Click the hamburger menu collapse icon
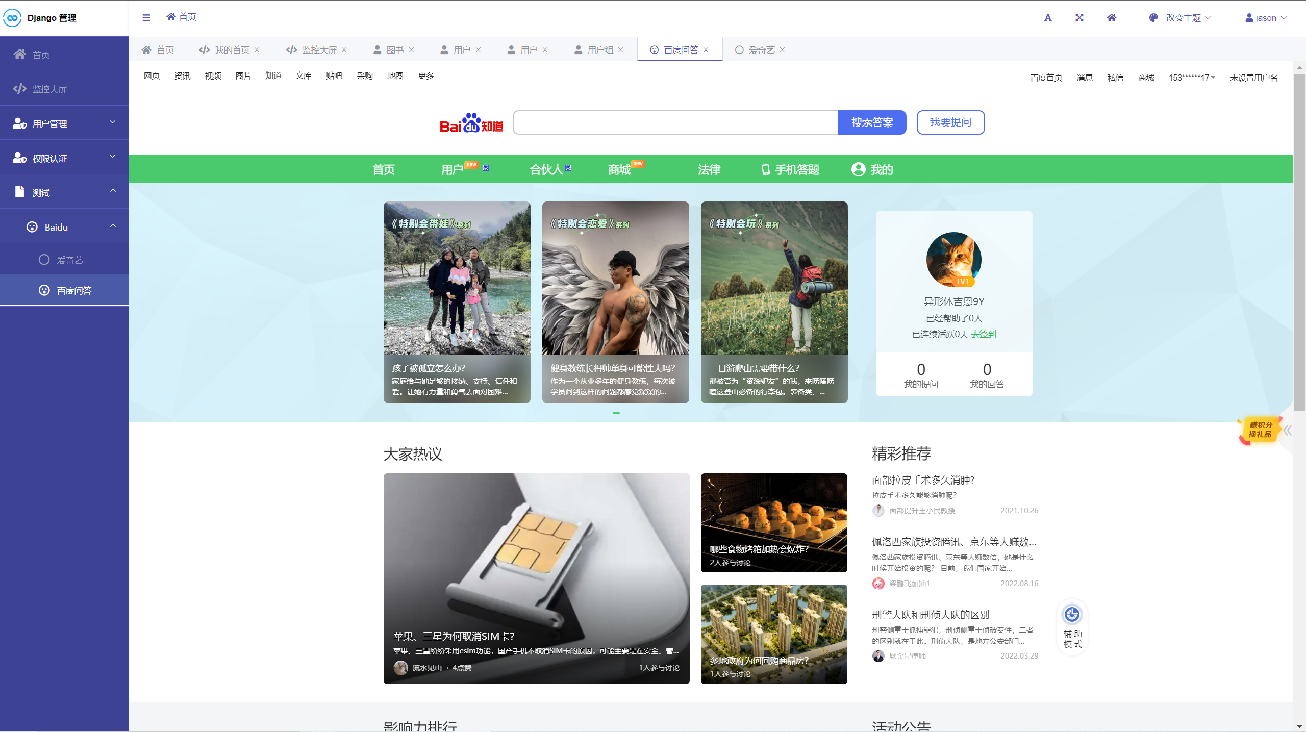Viewport: 1306px width, 732px height. pos(146,18)
